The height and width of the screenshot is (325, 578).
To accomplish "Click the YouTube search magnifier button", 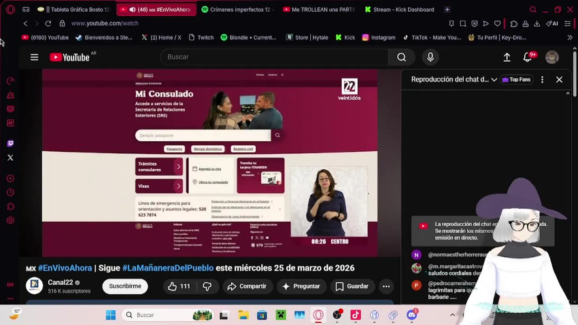I will 401,57.
